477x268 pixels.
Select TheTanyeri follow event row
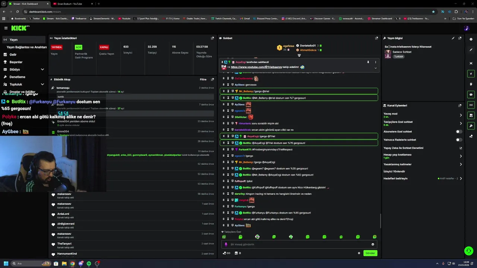tap(133, 245)
